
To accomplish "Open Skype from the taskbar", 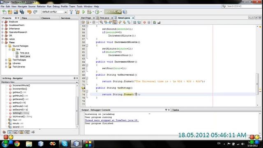I will (x=65, y=143).
